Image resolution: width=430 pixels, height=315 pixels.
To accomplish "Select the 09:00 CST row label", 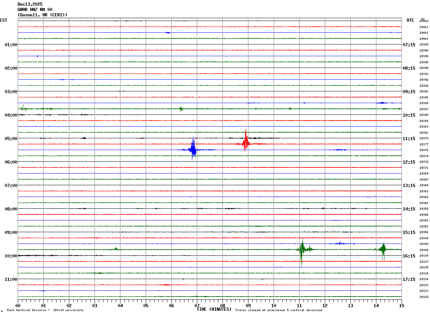I will [x=11, y=232].
